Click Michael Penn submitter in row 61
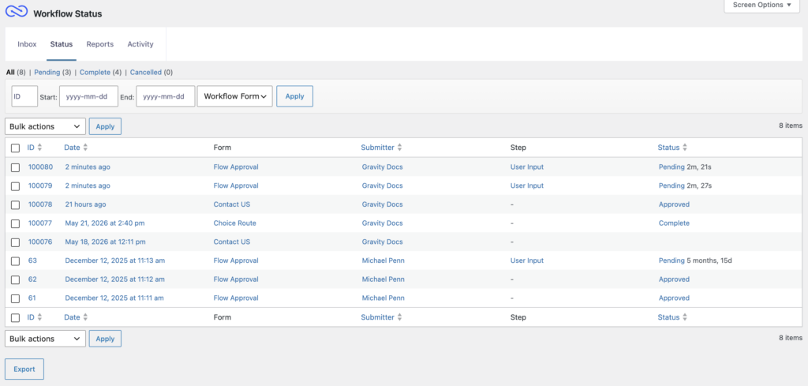808x386 pixels. click(383, 298)
